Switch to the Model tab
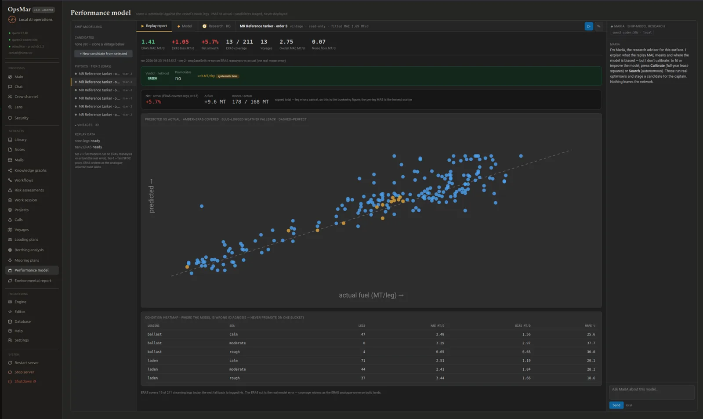703x419 pixels. 184,26
